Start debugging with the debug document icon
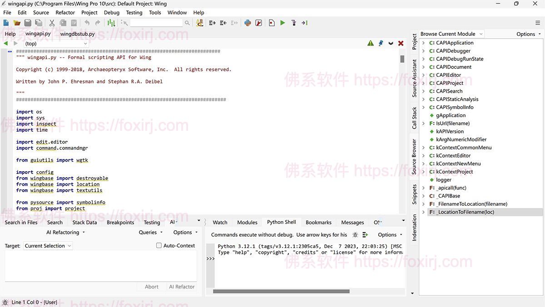 tap(272, 22)
